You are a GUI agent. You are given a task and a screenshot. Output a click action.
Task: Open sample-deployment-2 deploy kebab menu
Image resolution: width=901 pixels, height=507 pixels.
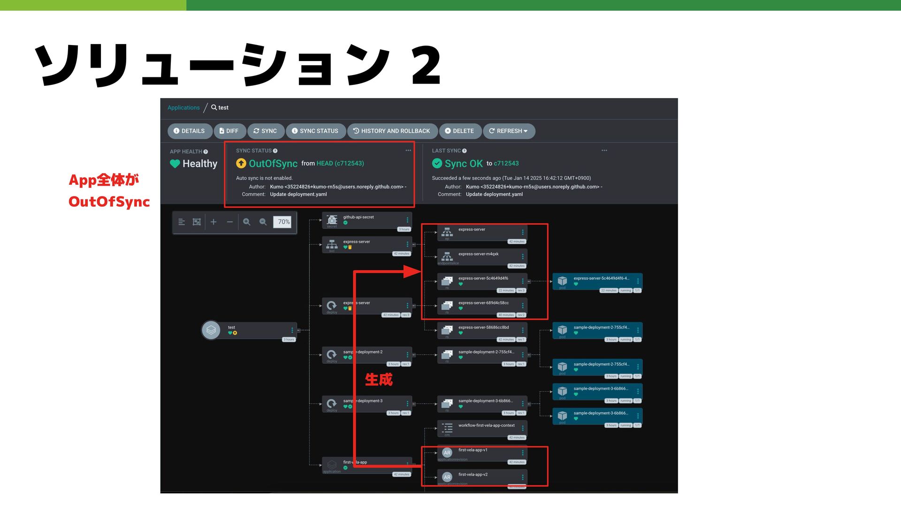point(407,355)
